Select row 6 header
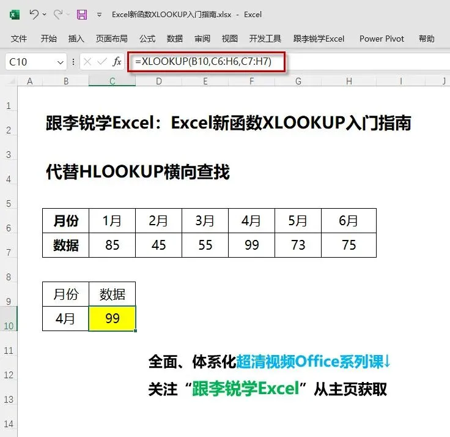 9,221
